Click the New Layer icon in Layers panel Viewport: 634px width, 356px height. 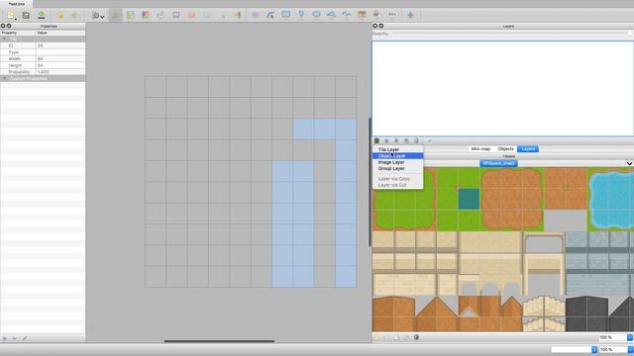click(376, 140)
